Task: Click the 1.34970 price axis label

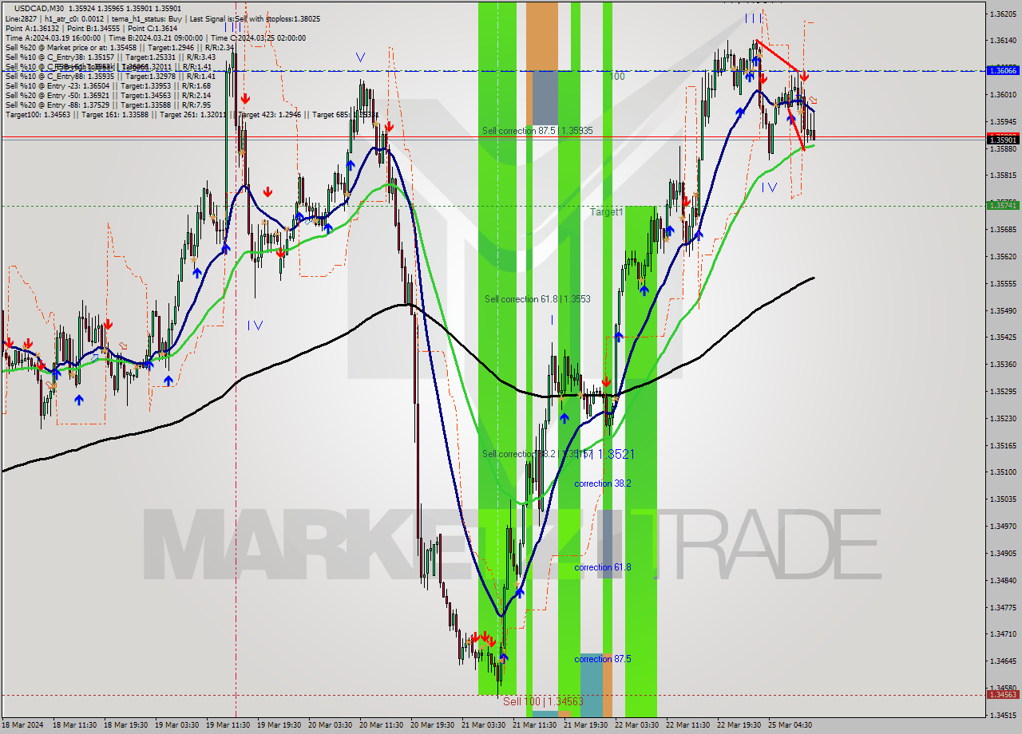Action: click(x=1003, y=527)
